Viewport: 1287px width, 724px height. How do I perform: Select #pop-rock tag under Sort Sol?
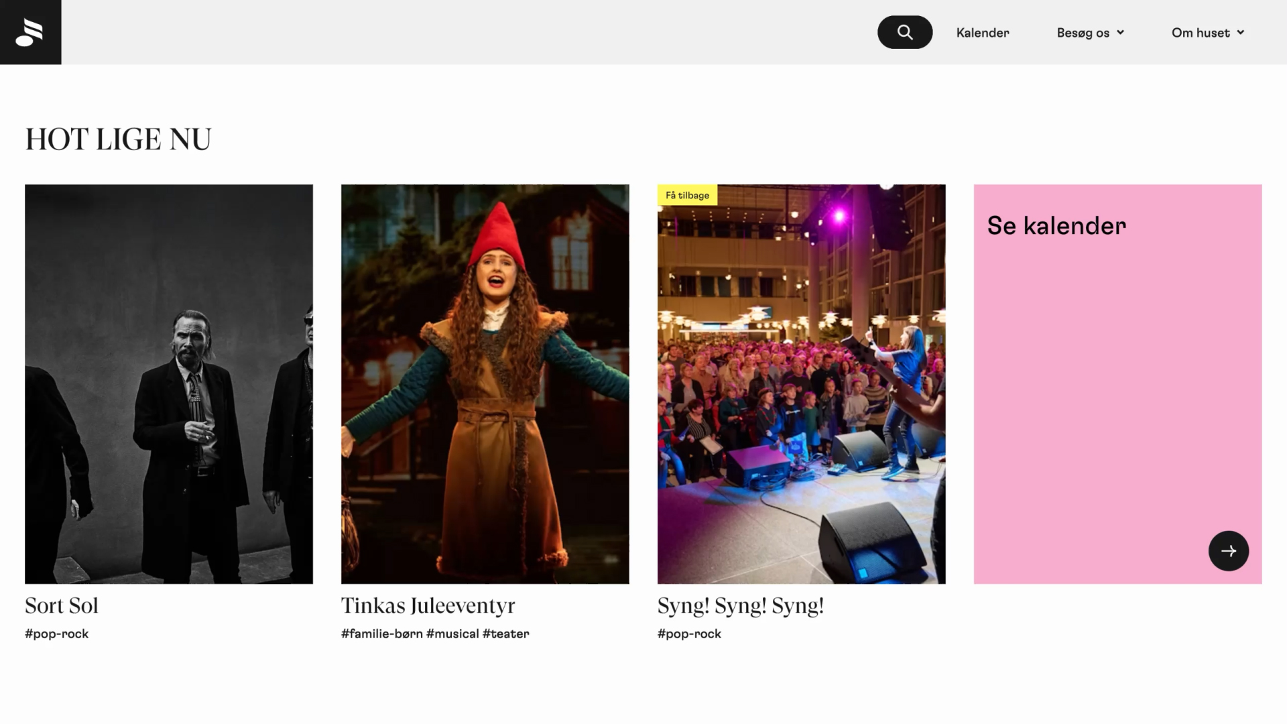coord(57,633)
